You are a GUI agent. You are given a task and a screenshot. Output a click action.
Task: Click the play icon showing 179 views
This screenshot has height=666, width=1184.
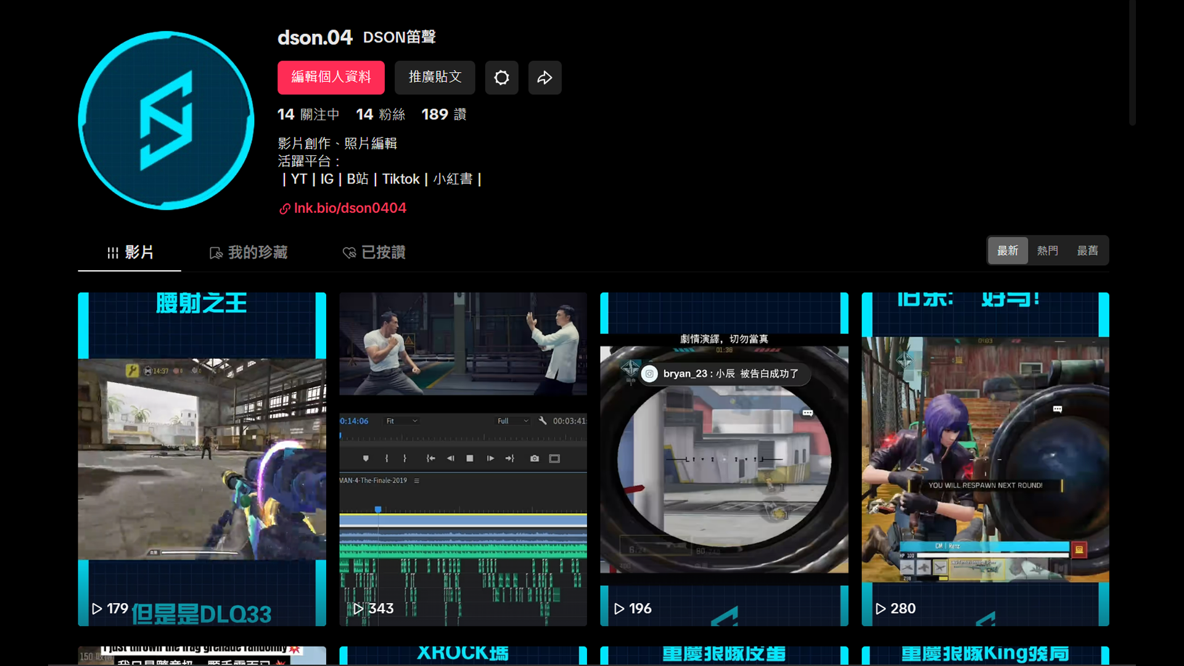click(x=96, y=608)
